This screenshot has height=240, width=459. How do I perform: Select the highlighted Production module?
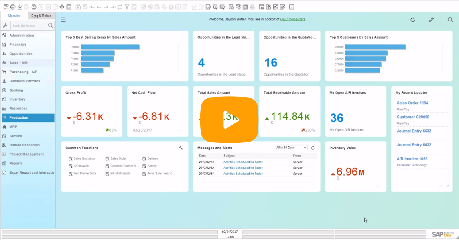click(28, 118)
